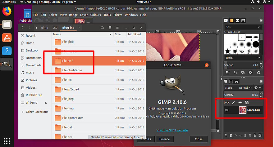Toggle the Lock position and size icon
The height and width of the screenshot is (147, 274).
[x=240, y=103]
